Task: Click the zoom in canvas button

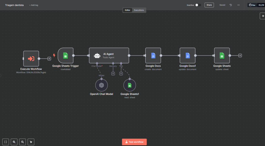Action: click(14, 142)
